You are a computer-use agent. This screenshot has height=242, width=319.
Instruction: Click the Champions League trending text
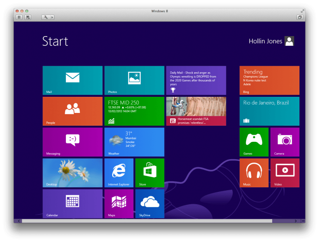click(x=256, y=76)
